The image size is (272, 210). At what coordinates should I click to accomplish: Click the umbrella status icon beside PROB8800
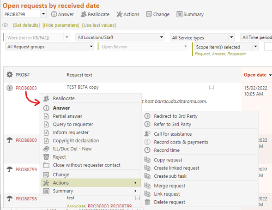point(10,140)
